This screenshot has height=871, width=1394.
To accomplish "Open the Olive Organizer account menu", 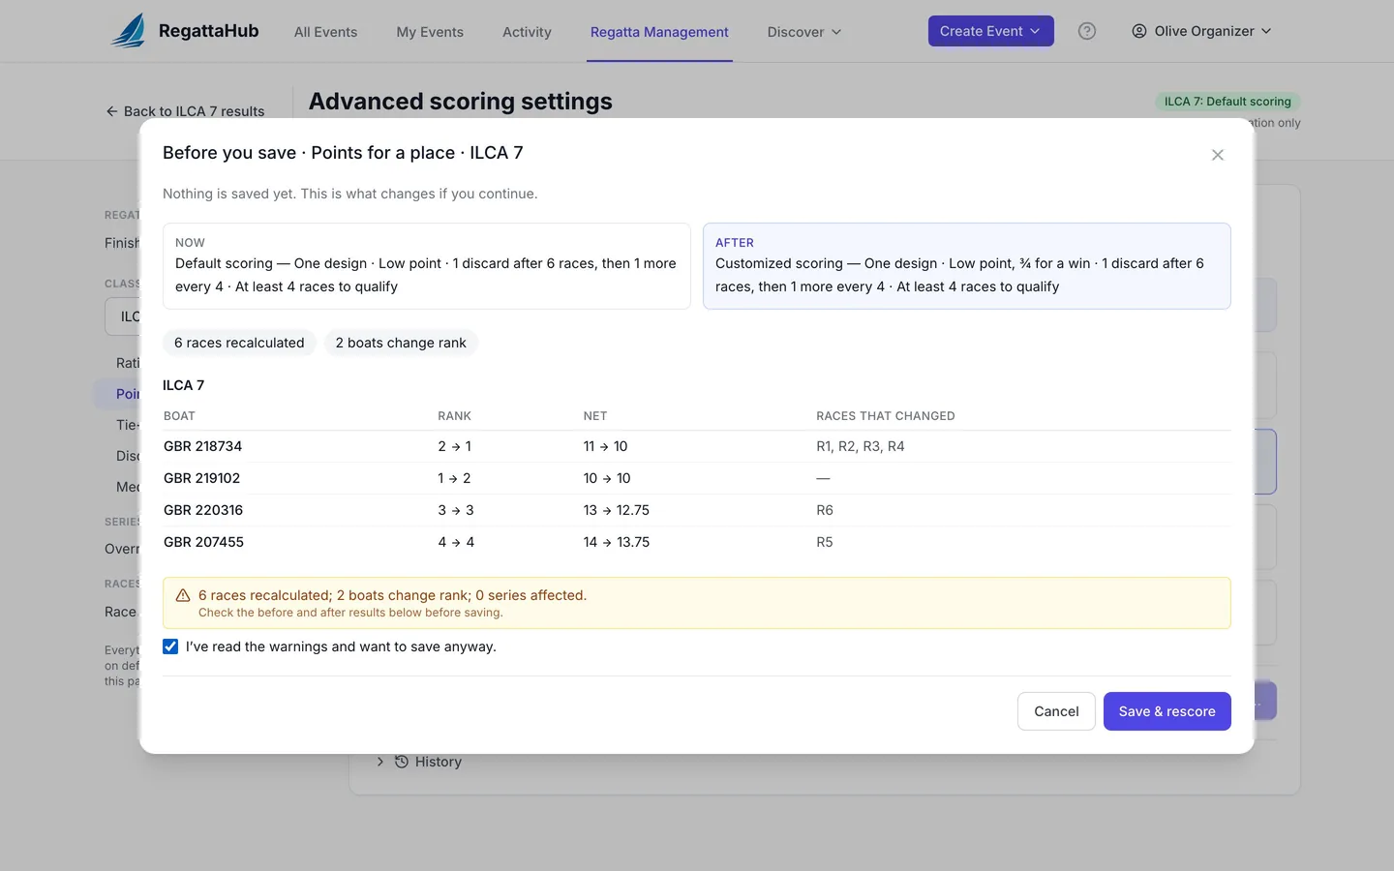I will click(x=1201, y=31).
